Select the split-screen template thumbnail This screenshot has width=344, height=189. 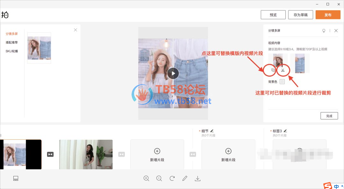click(39, 48)
